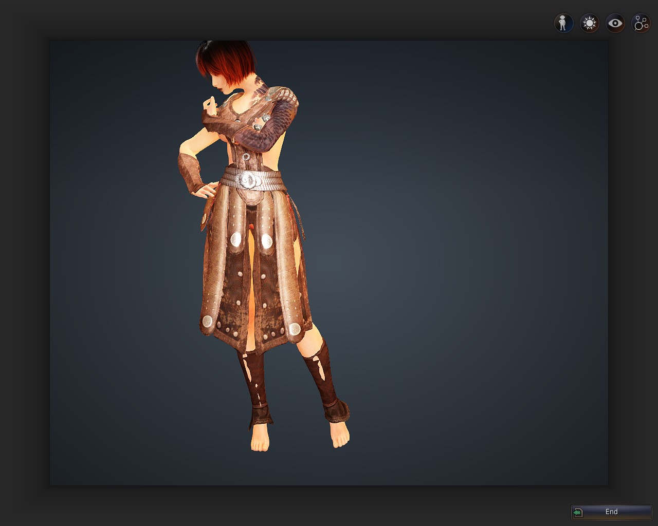
Task: Click the character's right bare foot
Action: click(340, 436)
